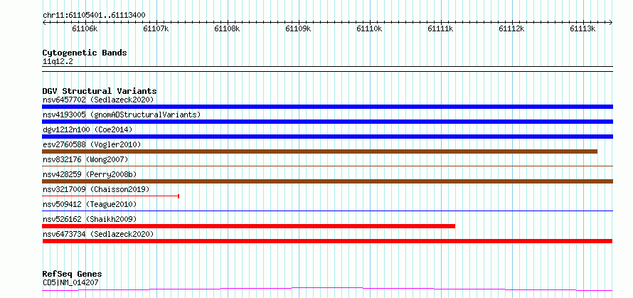The width and height of the screenshot is (633, 298).
Task: Click the 61107k ruler tick label
Action: [156, 28]
